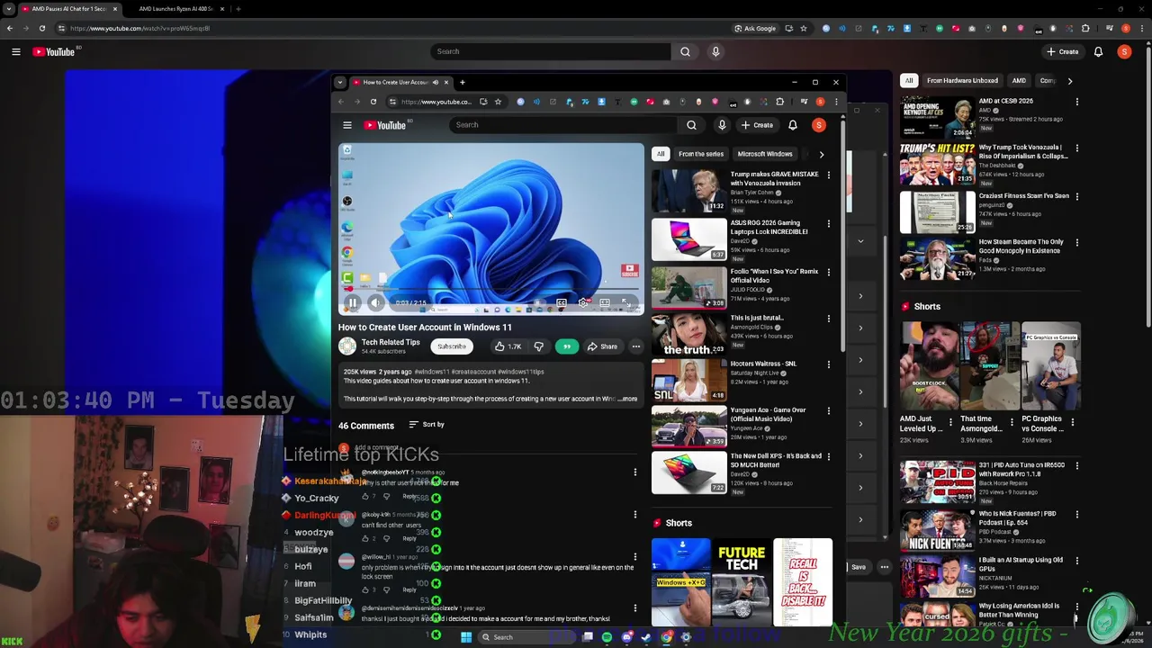Switch to 'AMD Launches Ryzen AI 400' tab
The image size is (1152, 648).
pyautogui.click(x=175, y=8)
